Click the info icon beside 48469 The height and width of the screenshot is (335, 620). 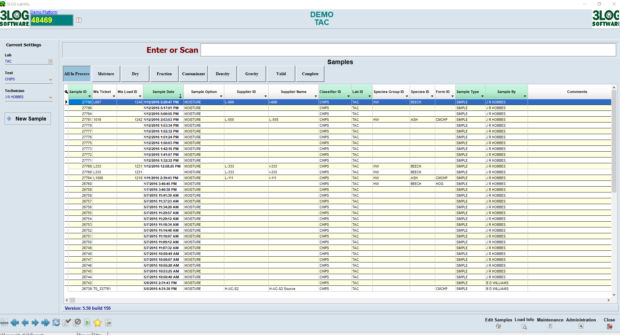pyautogui.click(x=79, y=20)
